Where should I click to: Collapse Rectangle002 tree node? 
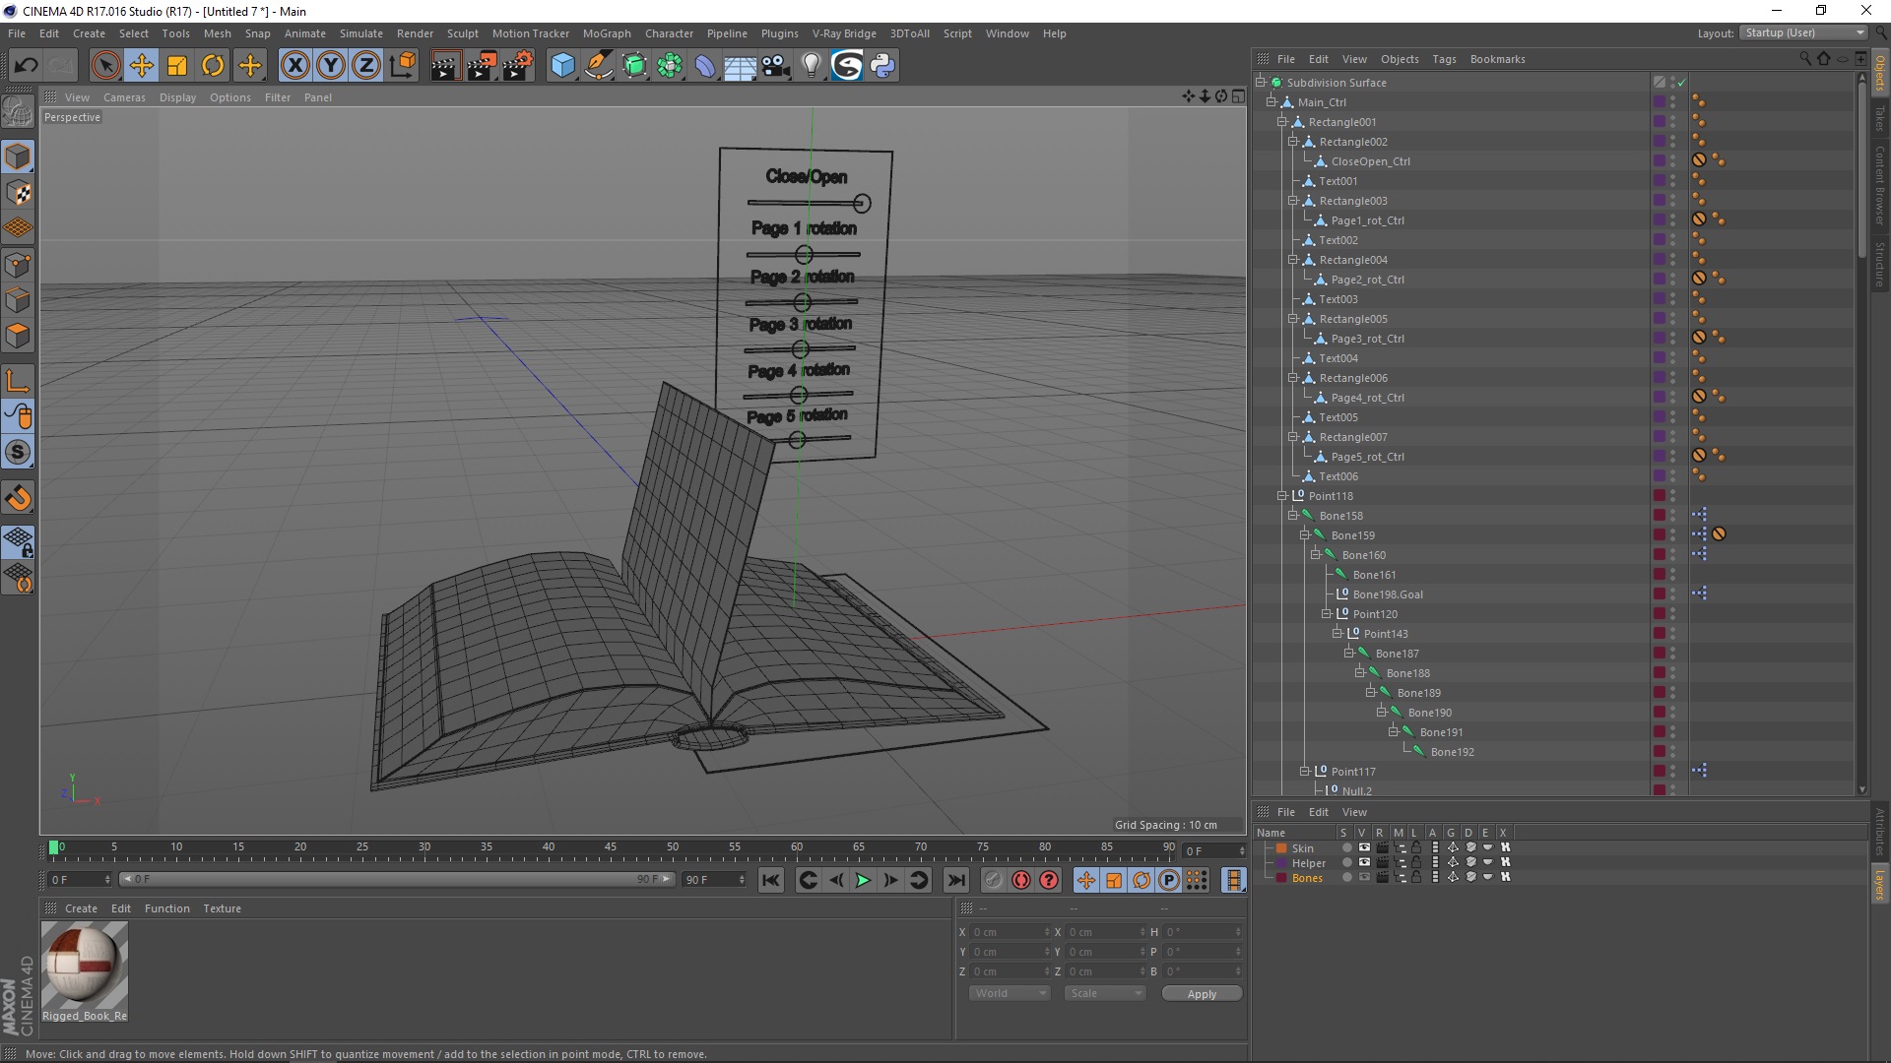1293,142
